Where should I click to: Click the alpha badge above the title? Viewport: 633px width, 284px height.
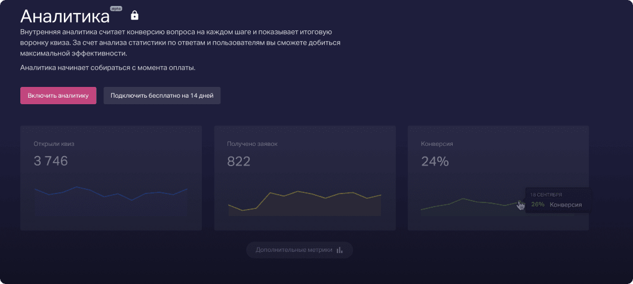[x=115, y=9]
